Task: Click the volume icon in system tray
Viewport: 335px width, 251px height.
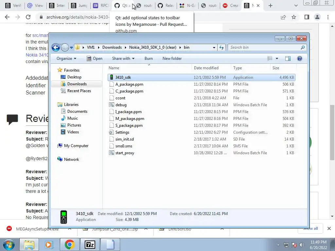Action: [302, 245]
